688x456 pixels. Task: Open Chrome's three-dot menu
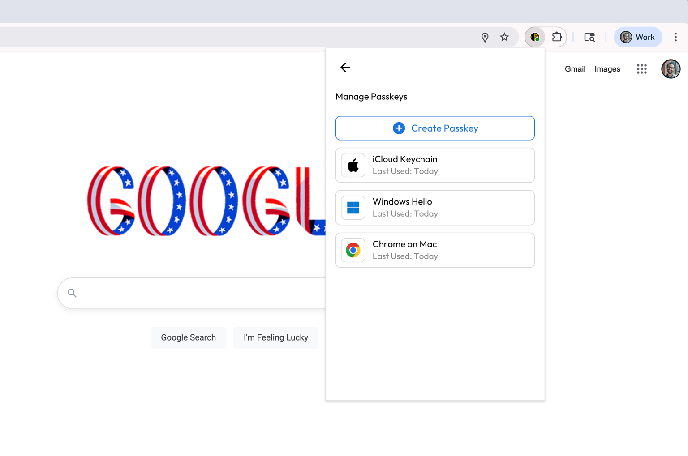pos(675,37)
